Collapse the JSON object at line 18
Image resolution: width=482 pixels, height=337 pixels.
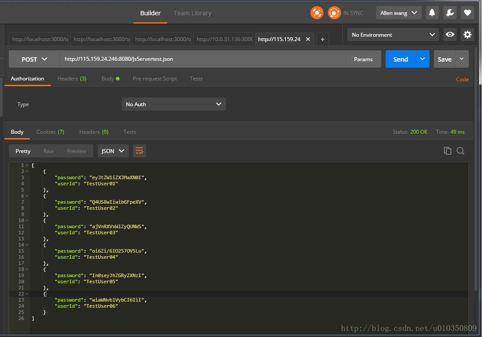point(27,270)
